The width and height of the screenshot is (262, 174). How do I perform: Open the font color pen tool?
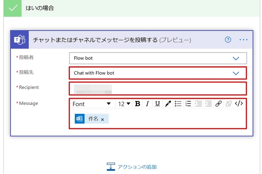point(168,104)
